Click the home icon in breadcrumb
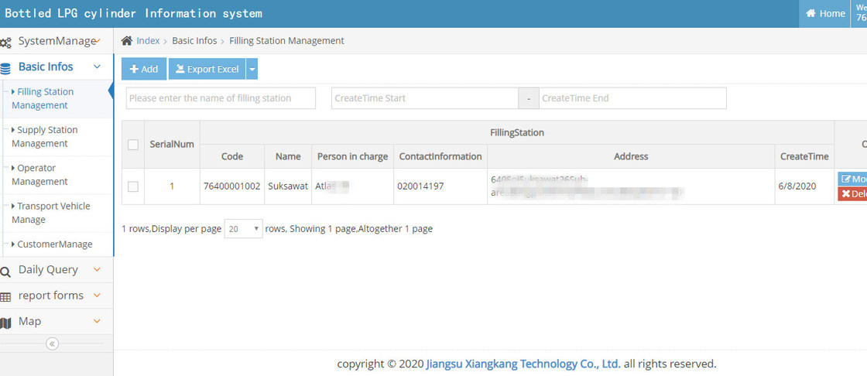 127,41
